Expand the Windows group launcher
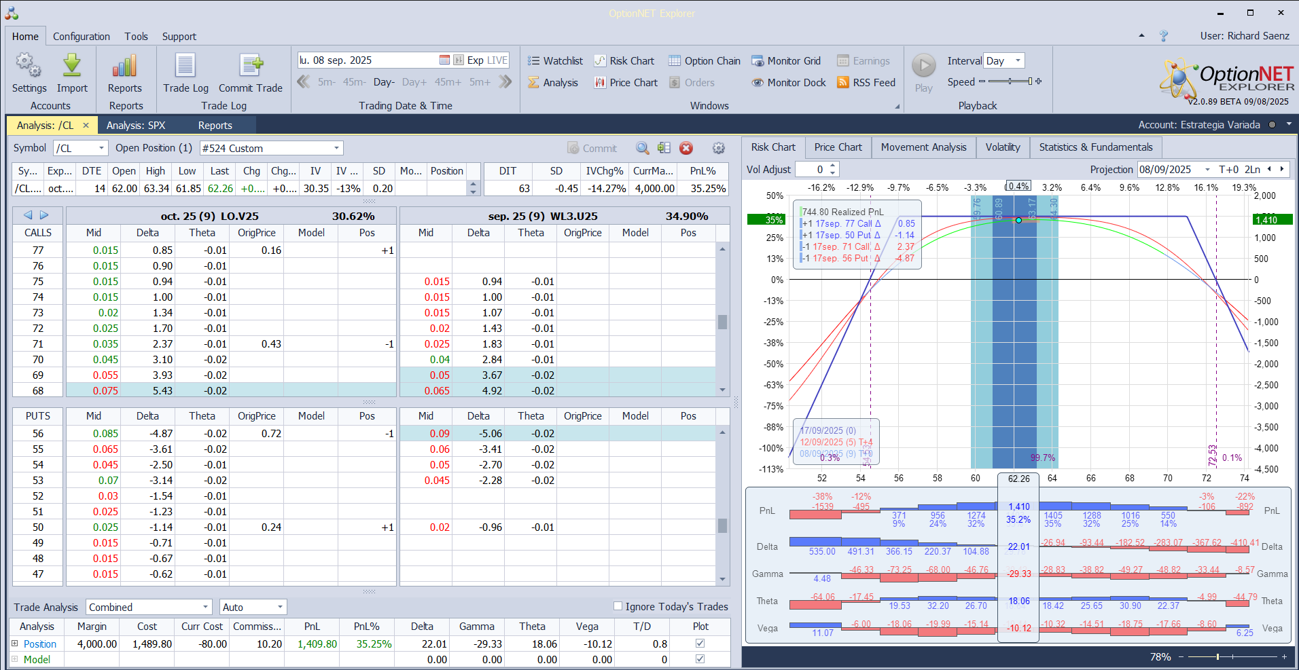 coord(897,107)
